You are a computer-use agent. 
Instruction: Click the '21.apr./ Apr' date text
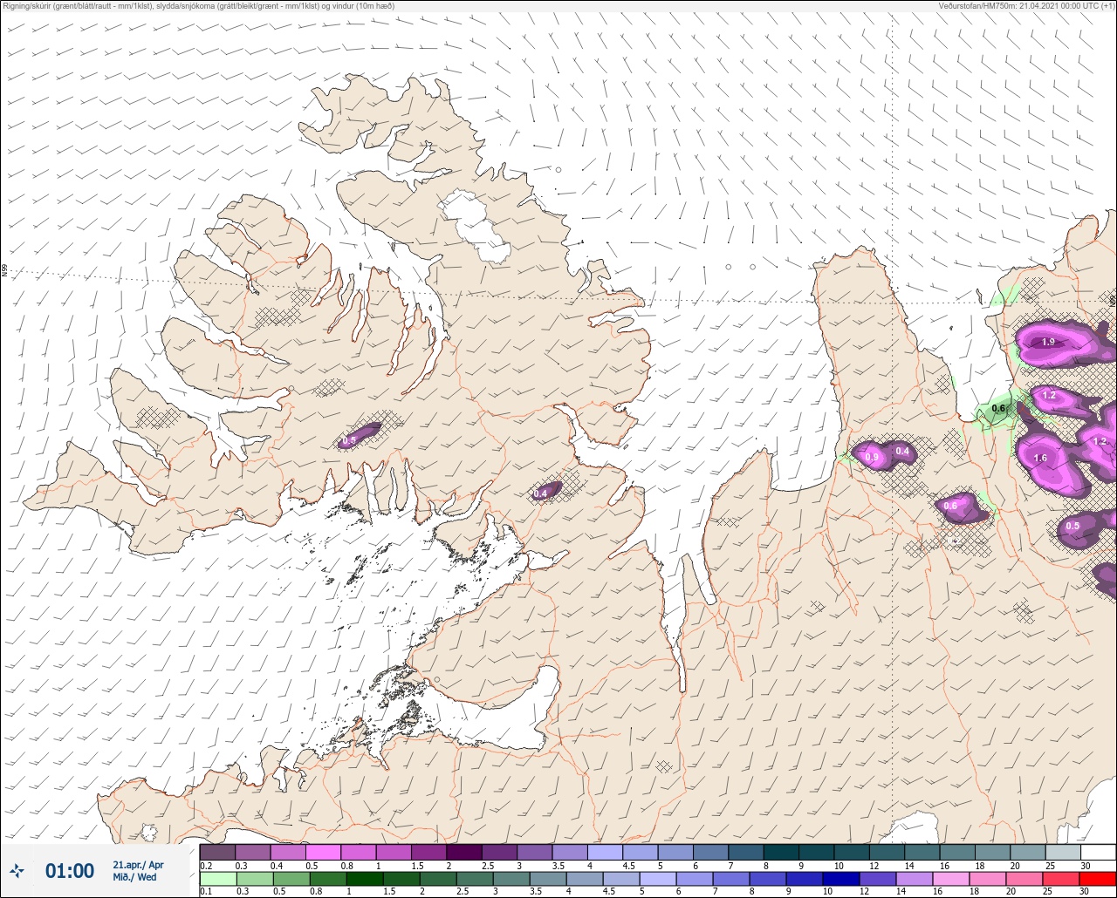[138, 865]
